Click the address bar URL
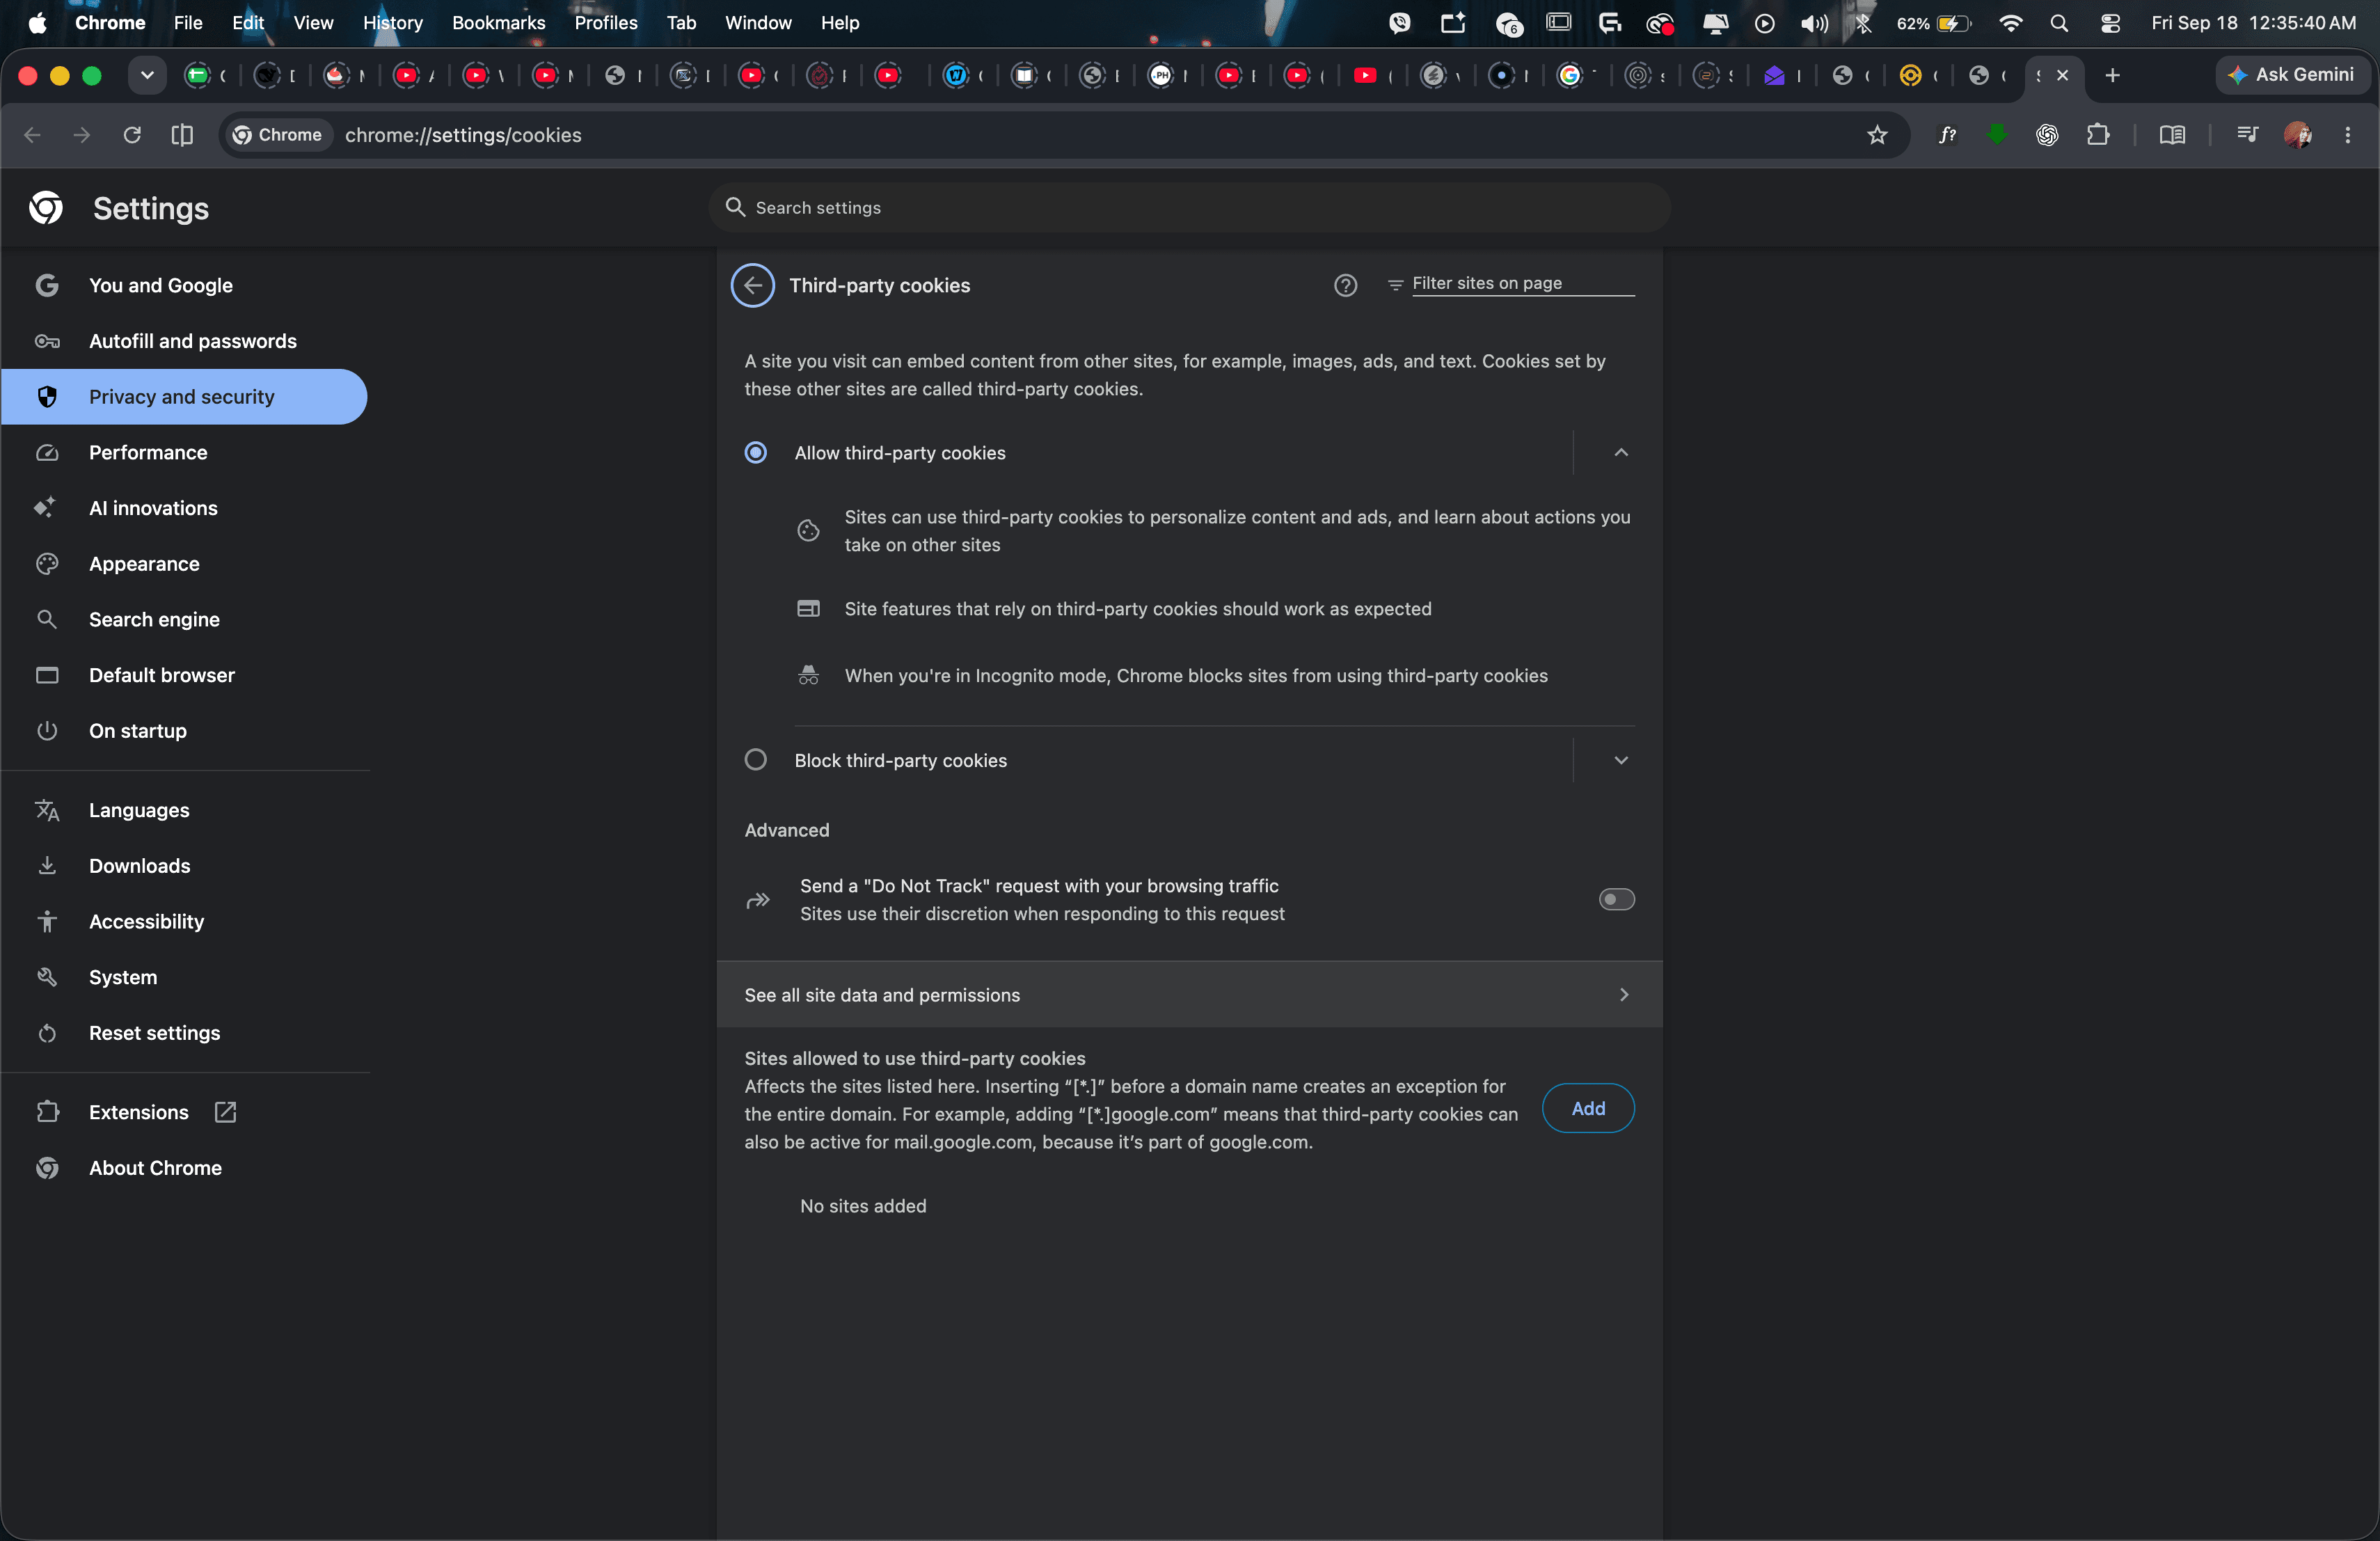2380x1541 pixels. point(463,135)
